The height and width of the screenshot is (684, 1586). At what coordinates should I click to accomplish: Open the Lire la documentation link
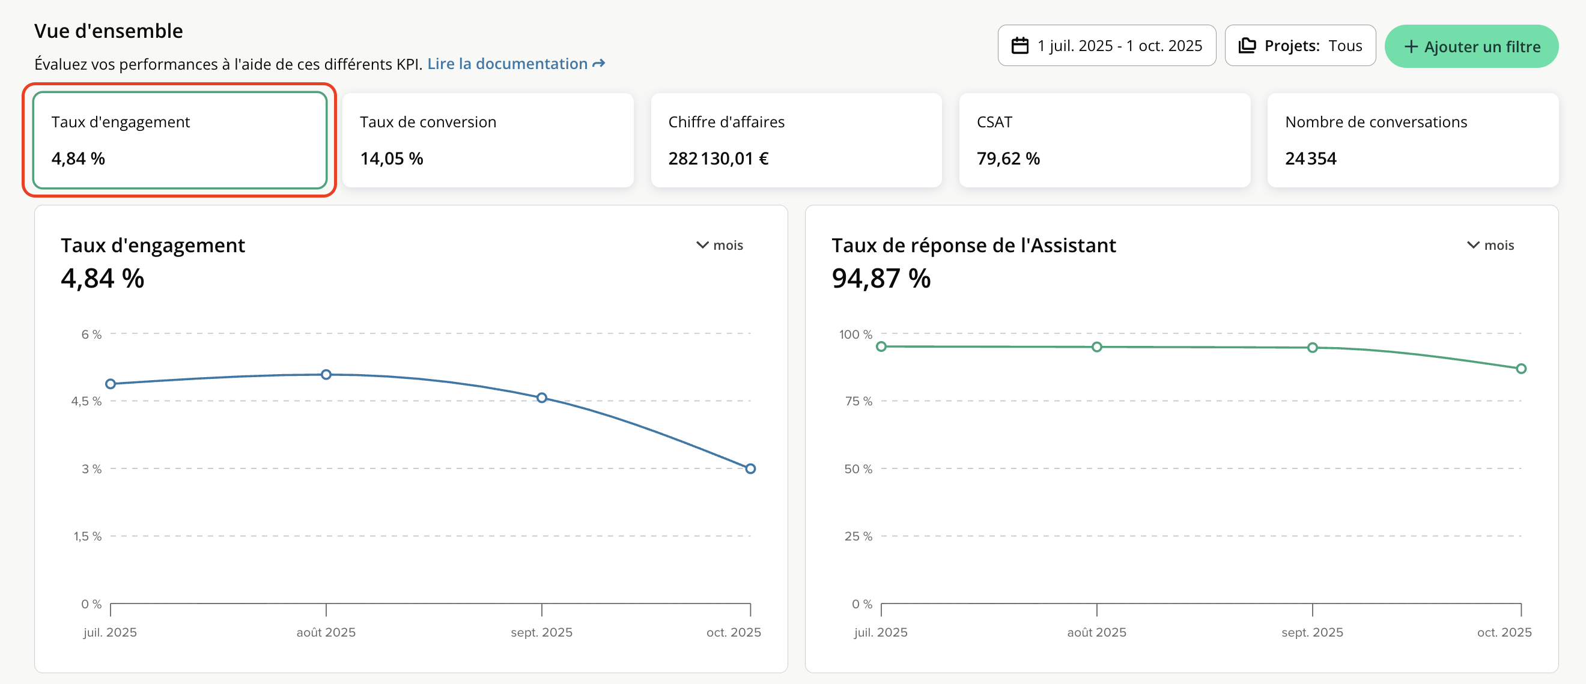point(507,64)
